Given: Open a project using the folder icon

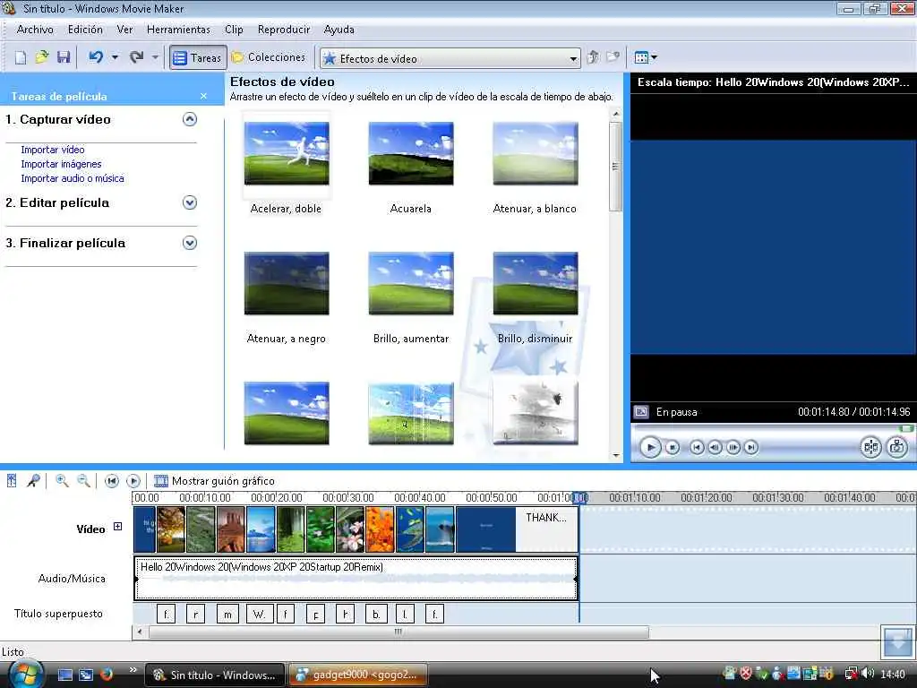Looking at the screenshot, I should tap(41, 57).
